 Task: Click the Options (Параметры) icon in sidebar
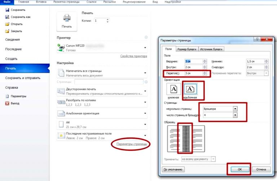coord(7,96)
